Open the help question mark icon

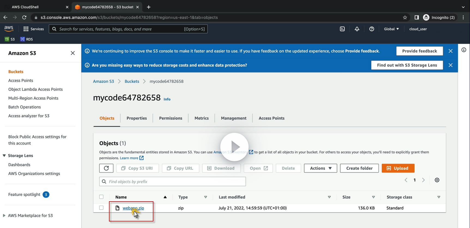pos(372,29)
